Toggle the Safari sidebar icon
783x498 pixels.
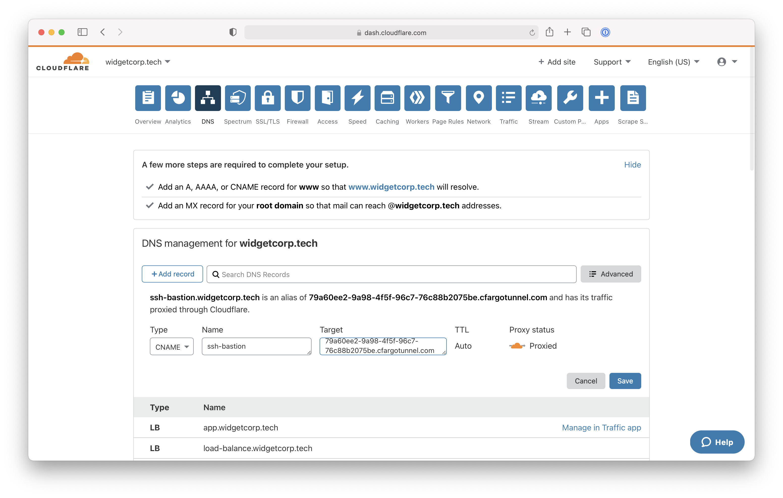(82, 32)
